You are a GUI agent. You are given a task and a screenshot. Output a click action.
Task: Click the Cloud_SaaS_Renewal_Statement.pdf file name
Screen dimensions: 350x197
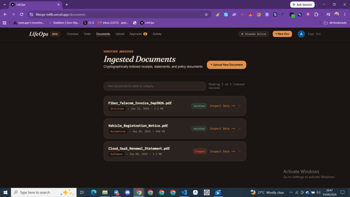139,148
